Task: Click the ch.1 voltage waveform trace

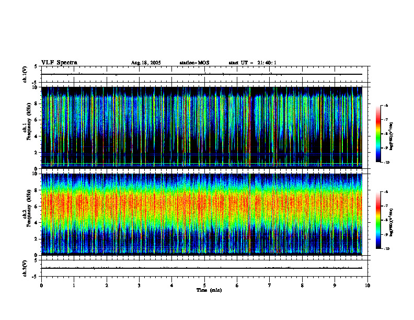Action: (x=201, y=74)
